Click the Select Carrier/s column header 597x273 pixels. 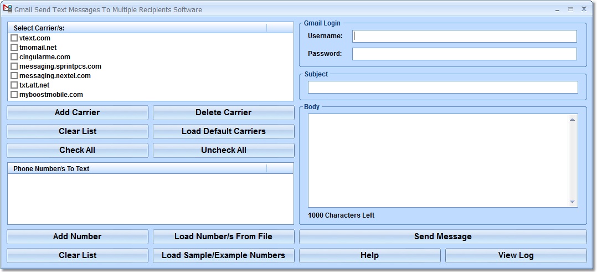[x=137, y=28]
